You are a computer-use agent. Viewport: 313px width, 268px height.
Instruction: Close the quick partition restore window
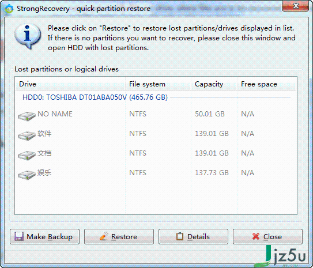pyautogui.click(x=295, y=6)
